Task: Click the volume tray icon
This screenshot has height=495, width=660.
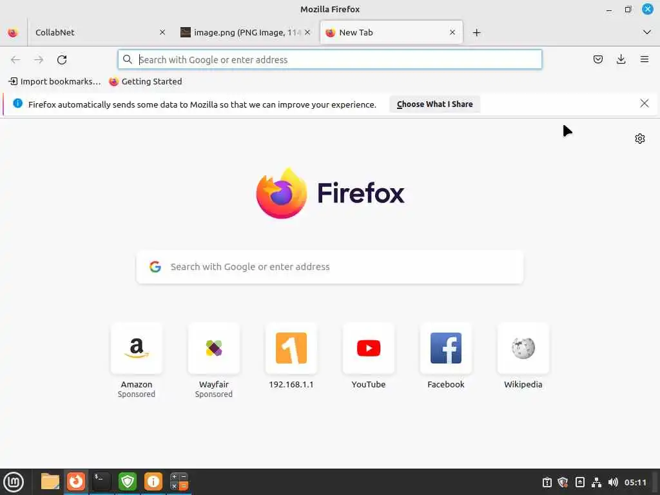Action: click(x=613, y=482)
